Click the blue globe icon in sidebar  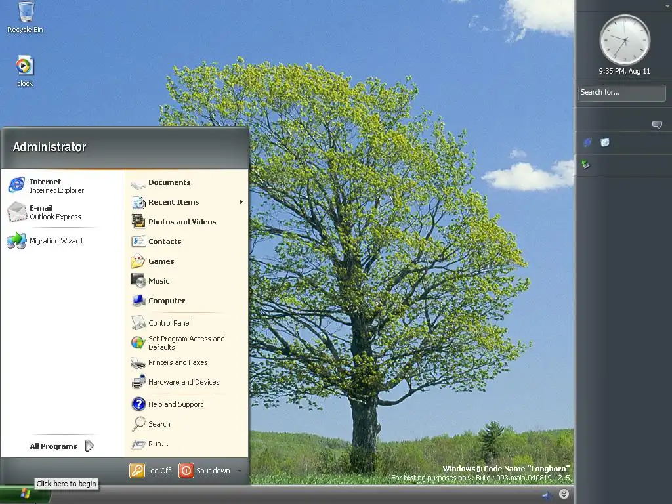587,142
